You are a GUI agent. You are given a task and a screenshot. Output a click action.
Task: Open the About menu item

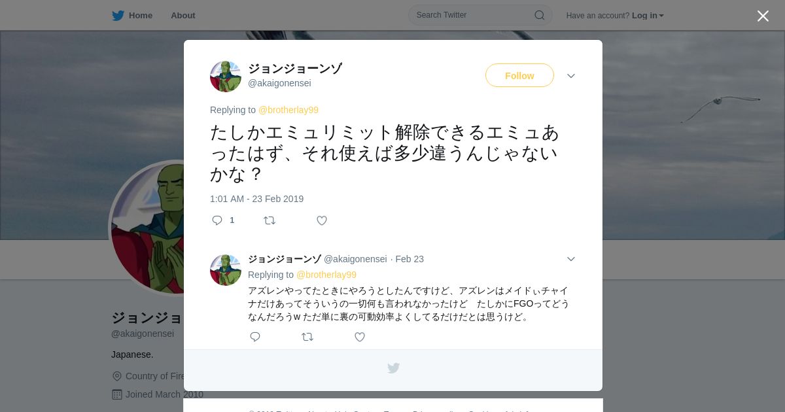(183, 16)
